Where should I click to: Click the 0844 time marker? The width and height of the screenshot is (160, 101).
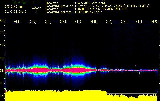(63, 22)
